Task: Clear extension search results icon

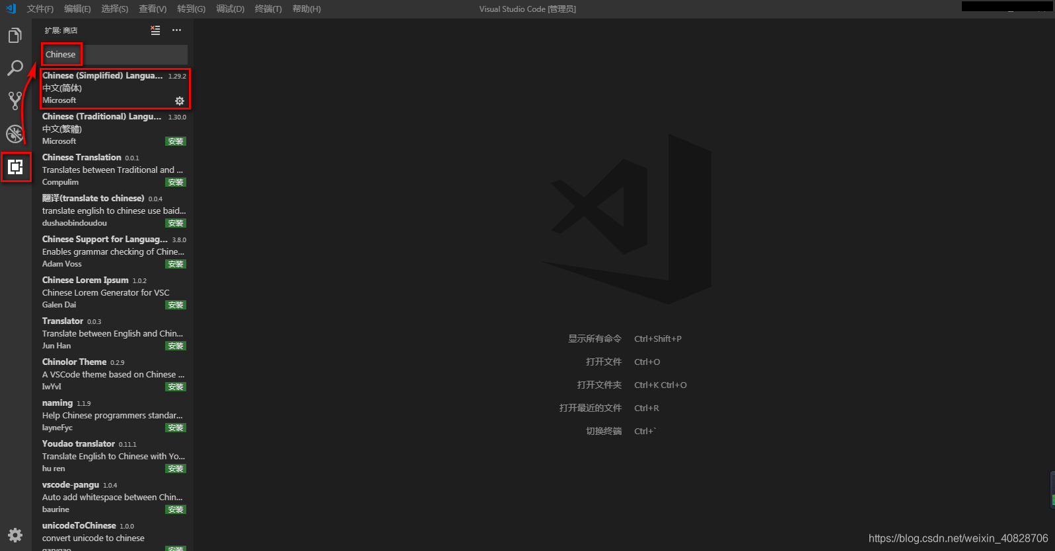Action: (155, 30)
